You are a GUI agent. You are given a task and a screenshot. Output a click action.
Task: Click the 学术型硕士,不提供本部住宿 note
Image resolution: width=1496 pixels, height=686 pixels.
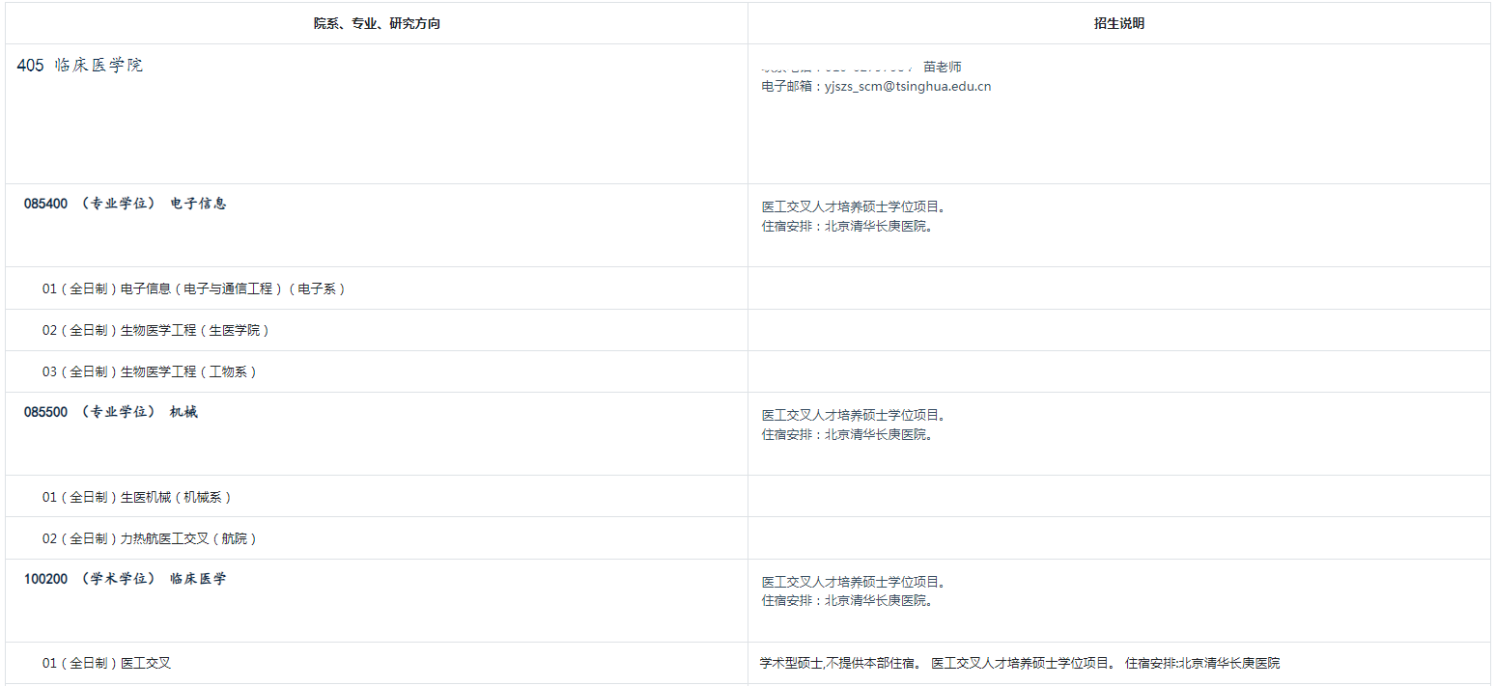(841, 663)
